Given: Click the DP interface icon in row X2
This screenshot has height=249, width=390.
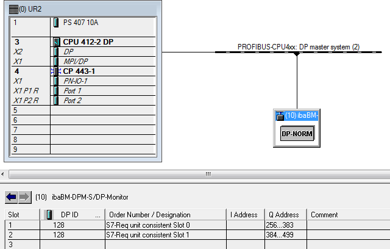Looking at the screenshot, I should point(56,51).
